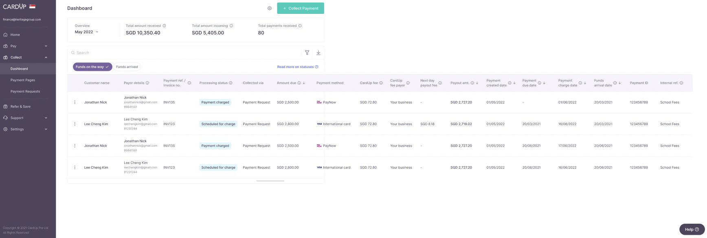The height and width of the screenshot is (238, 707).
Task: Click the Help button
Action: tap(692, 229)
